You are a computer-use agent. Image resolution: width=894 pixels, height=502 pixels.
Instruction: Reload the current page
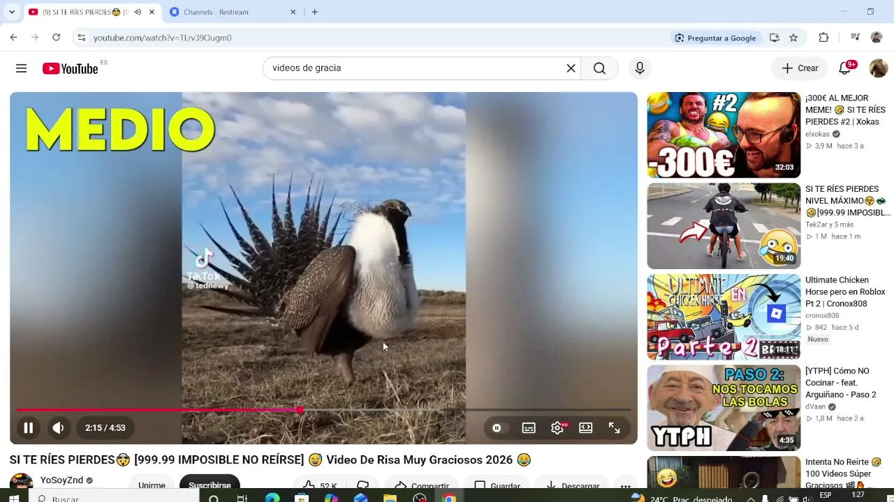57,38
